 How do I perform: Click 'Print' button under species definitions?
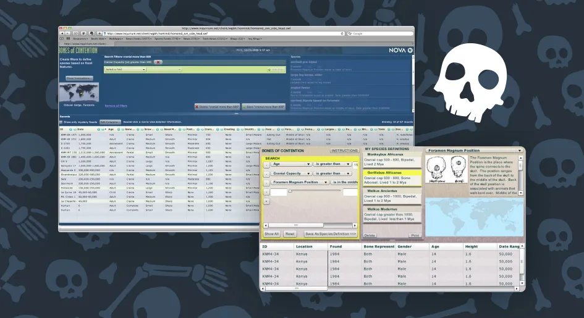point(415,235)
